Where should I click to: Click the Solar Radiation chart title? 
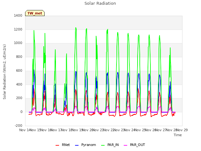click(100, 3)
